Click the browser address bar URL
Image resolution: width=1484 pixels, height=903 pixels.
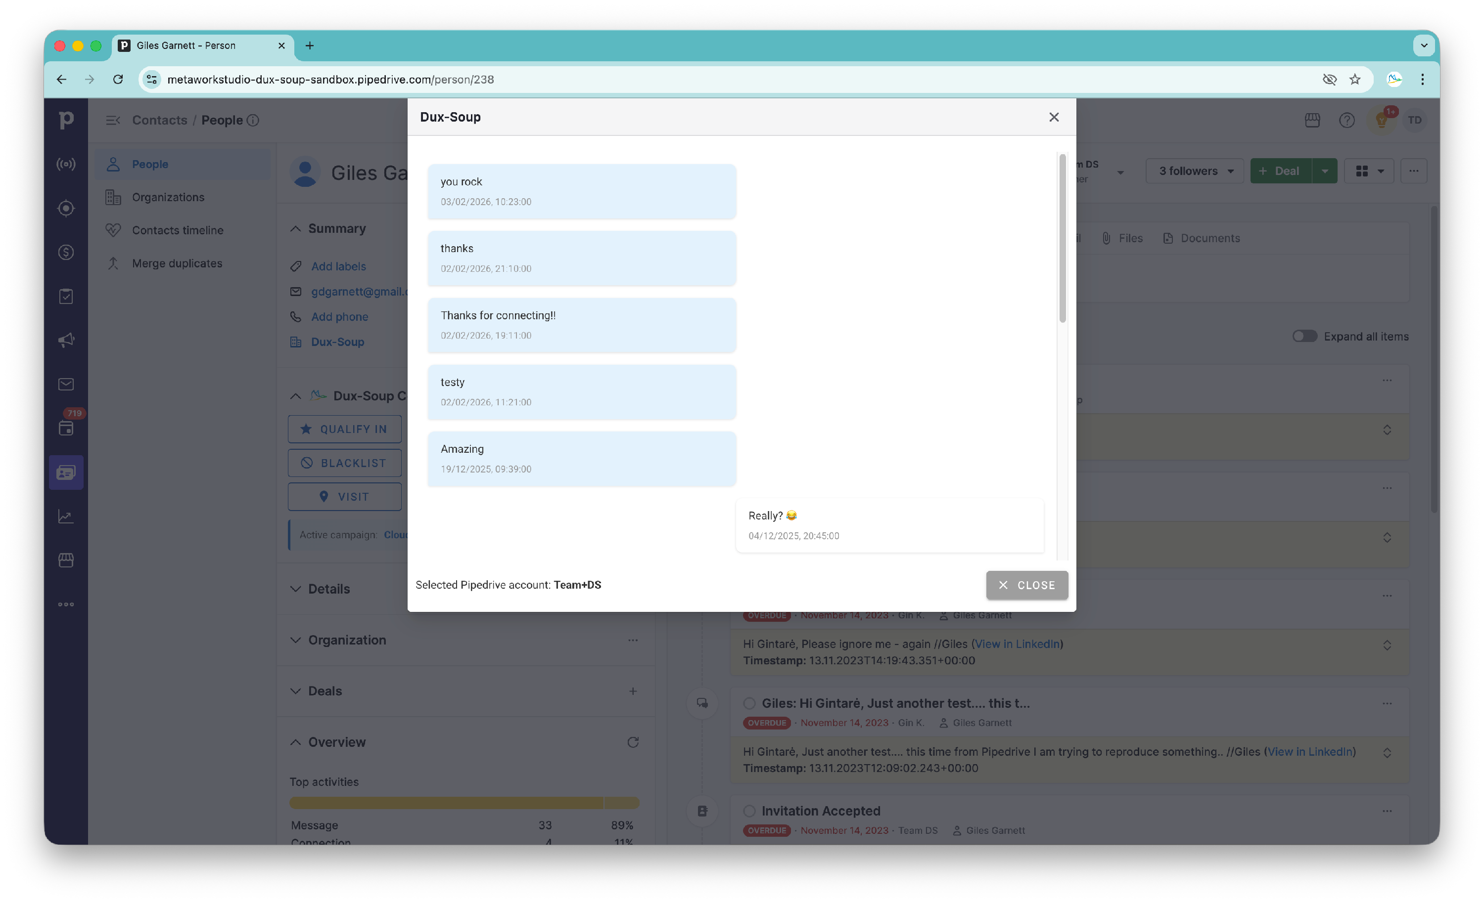point(330,80)
